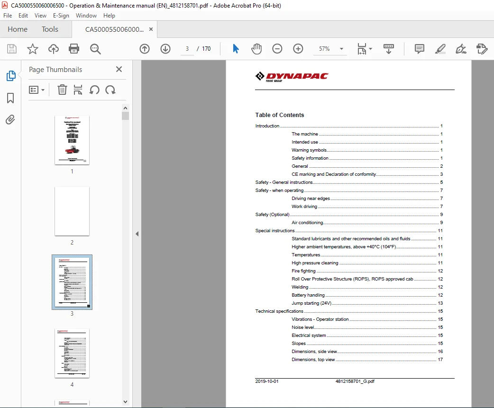Open Page Thumbnails sidebar icon
The height and width of the screenshot is (408, 494).
[x=11, y=75]
